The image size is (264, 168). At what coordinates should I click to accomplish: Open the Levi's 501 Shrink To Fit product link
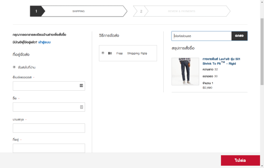tap(221, 61)
